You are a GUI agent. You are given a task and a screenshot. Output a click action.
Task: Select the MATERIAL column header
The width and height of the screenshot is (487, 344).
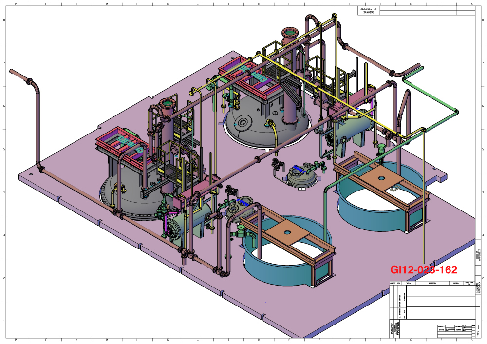[x=456, y=283]
